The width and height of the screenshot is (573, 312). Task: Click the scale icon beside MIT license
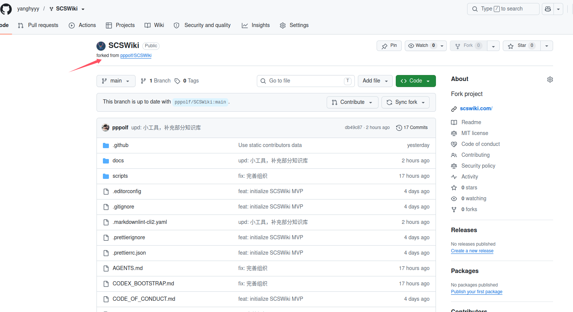(454, 133)
